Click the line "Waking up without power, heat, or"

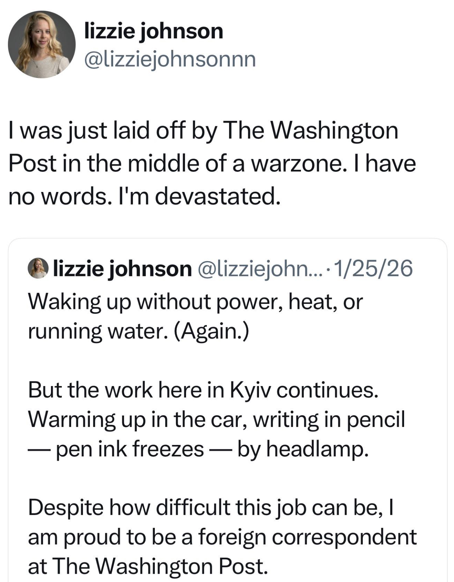coord(195,301)
